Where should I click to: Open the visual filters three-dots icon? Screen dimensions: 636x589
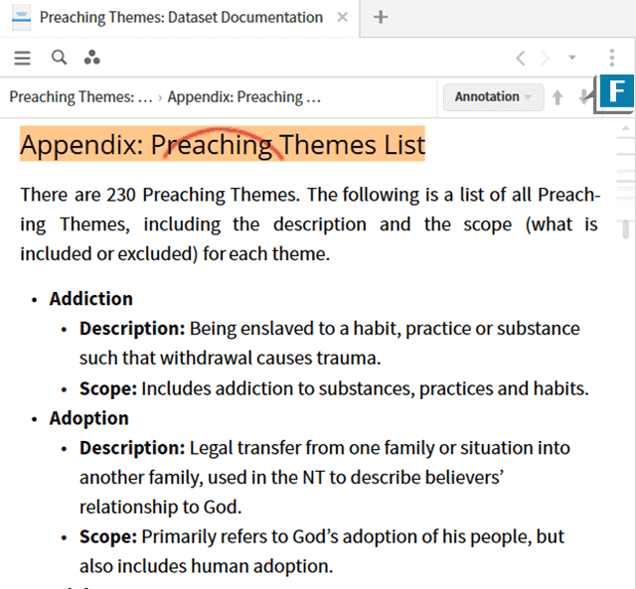click(x=91, y=58)
